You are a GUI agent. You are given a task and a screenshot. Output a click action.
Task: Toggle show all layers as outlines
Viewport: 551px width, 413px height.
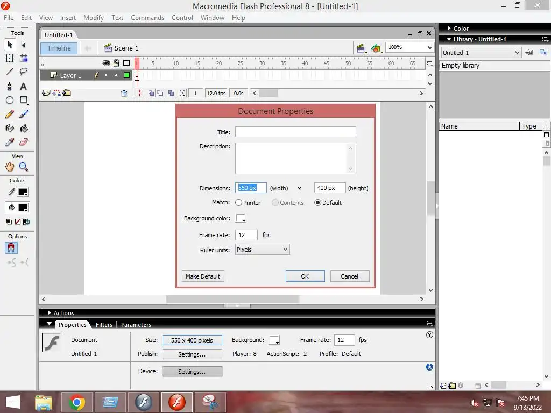pos(126,63)
